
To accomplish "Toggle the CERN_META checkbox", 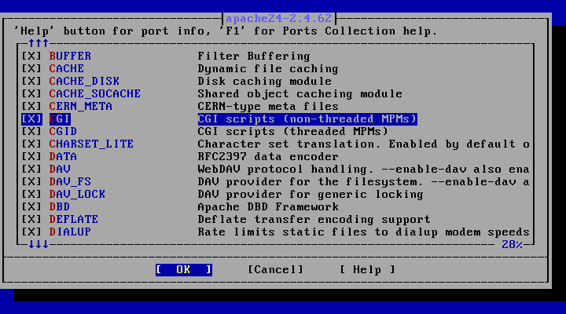I will coord(31,106).
